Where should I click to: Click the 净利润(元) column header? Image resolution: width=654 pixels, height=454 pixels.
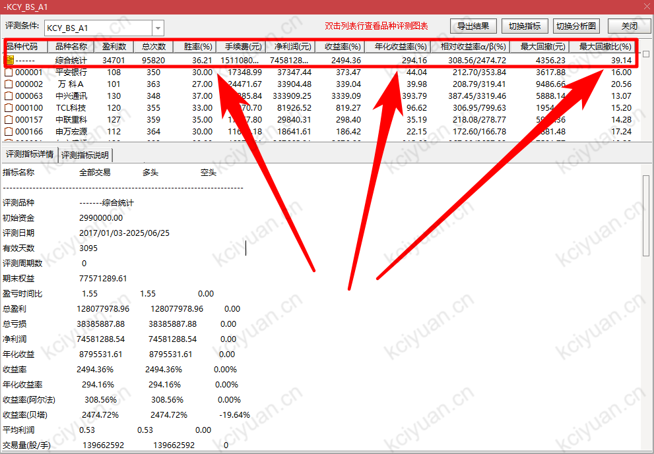[290, 47]
